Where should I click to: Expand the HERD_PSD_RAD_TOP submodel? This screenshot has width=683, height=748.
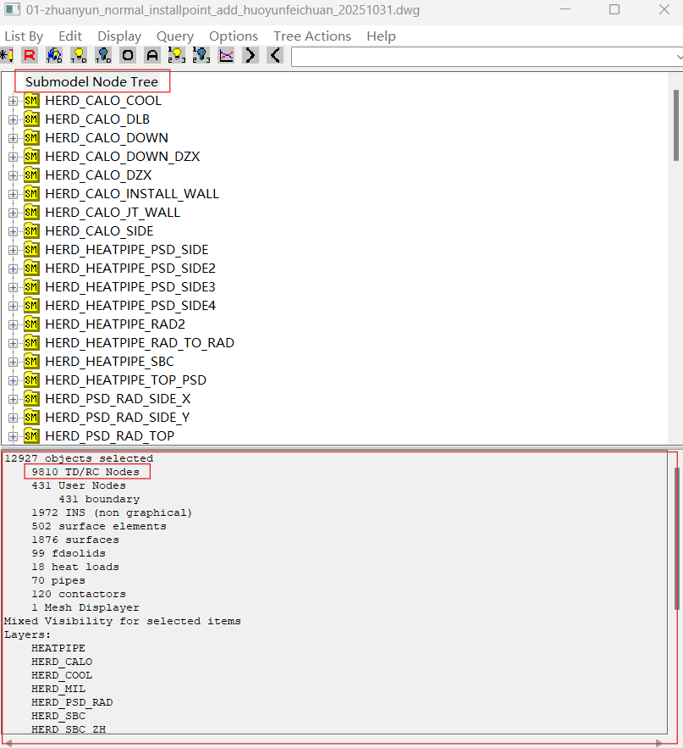tap(13, 436)
